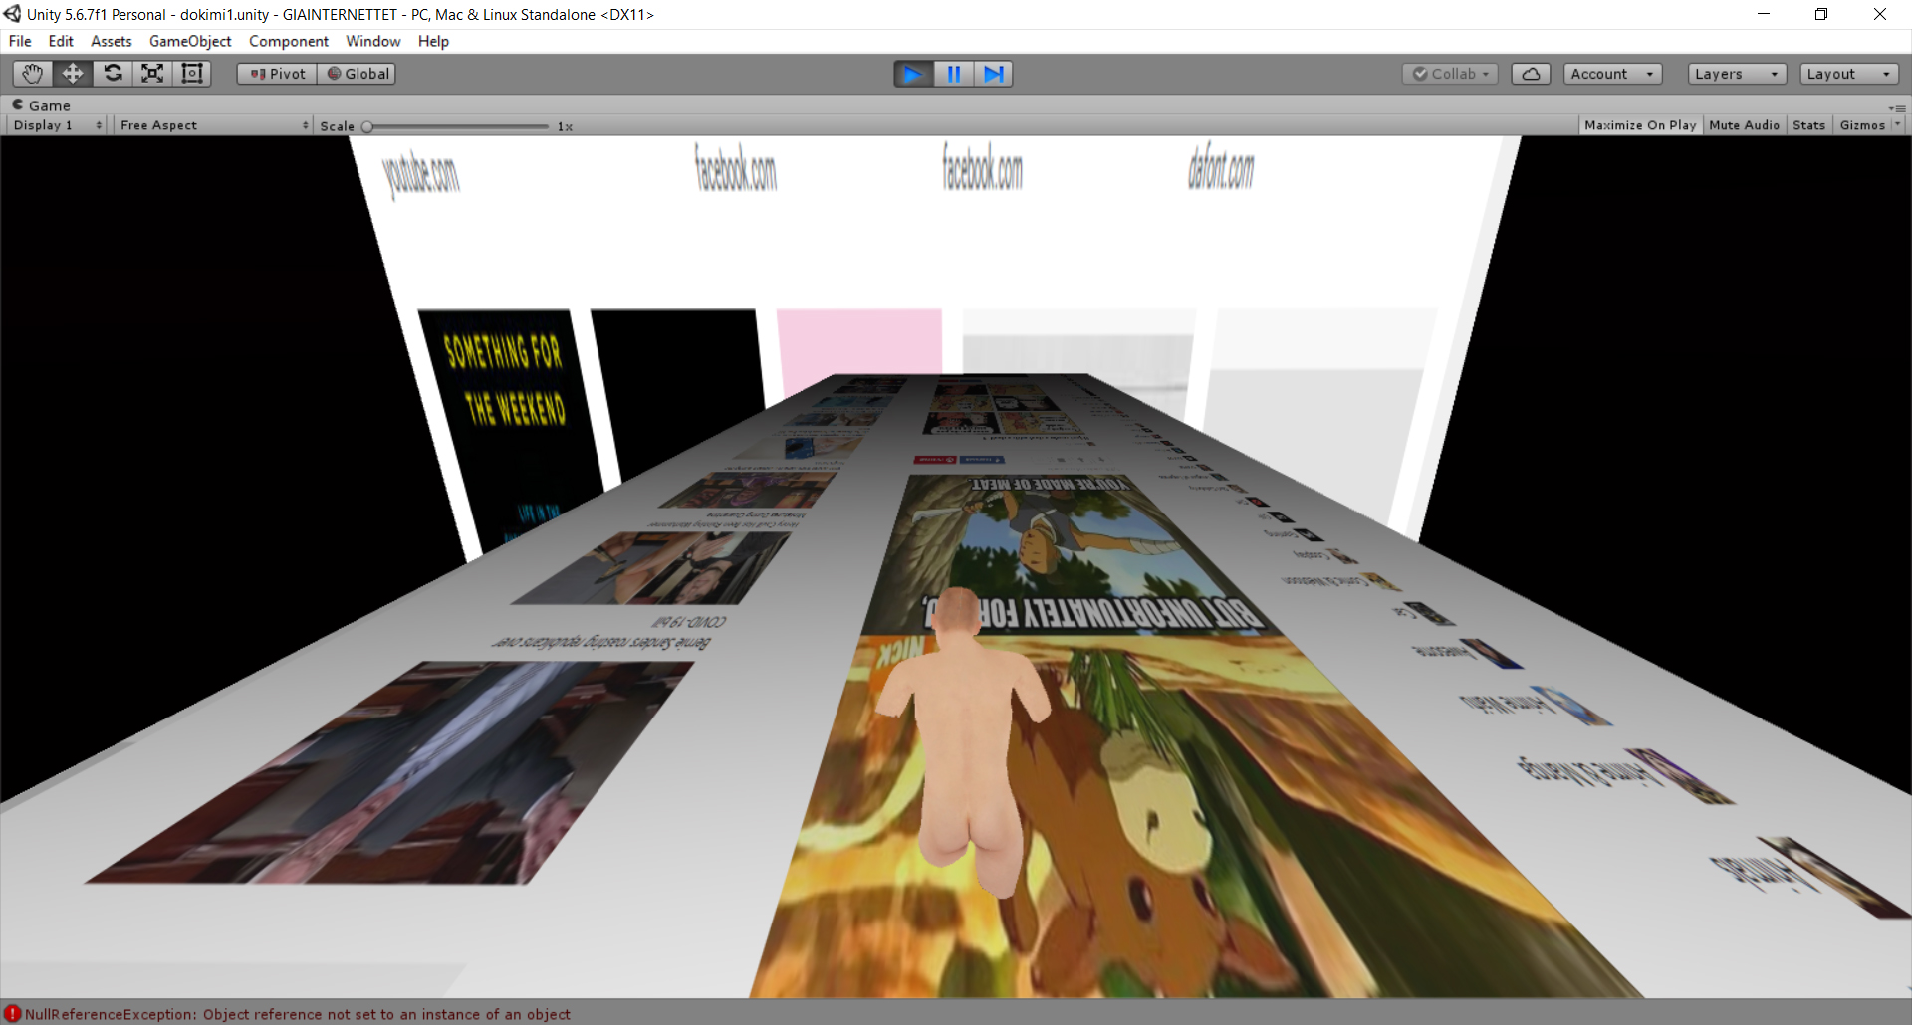The height and width of the screenshot is (1025, 1912).
Task: Select the Rect Transform tool
Action: (x=192, y=74)
